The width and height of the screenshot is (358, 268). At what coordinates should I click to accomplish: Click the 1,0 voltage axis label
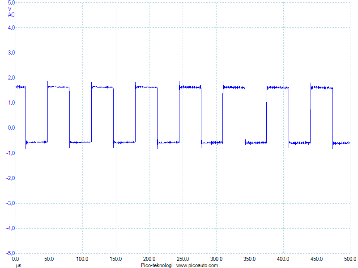coord(12,103)
